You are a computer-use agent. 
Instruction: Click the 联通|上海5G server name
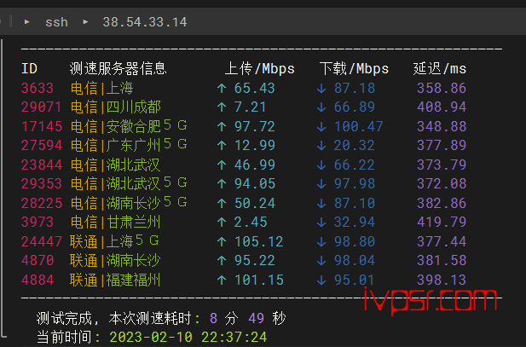pos(114,241)
